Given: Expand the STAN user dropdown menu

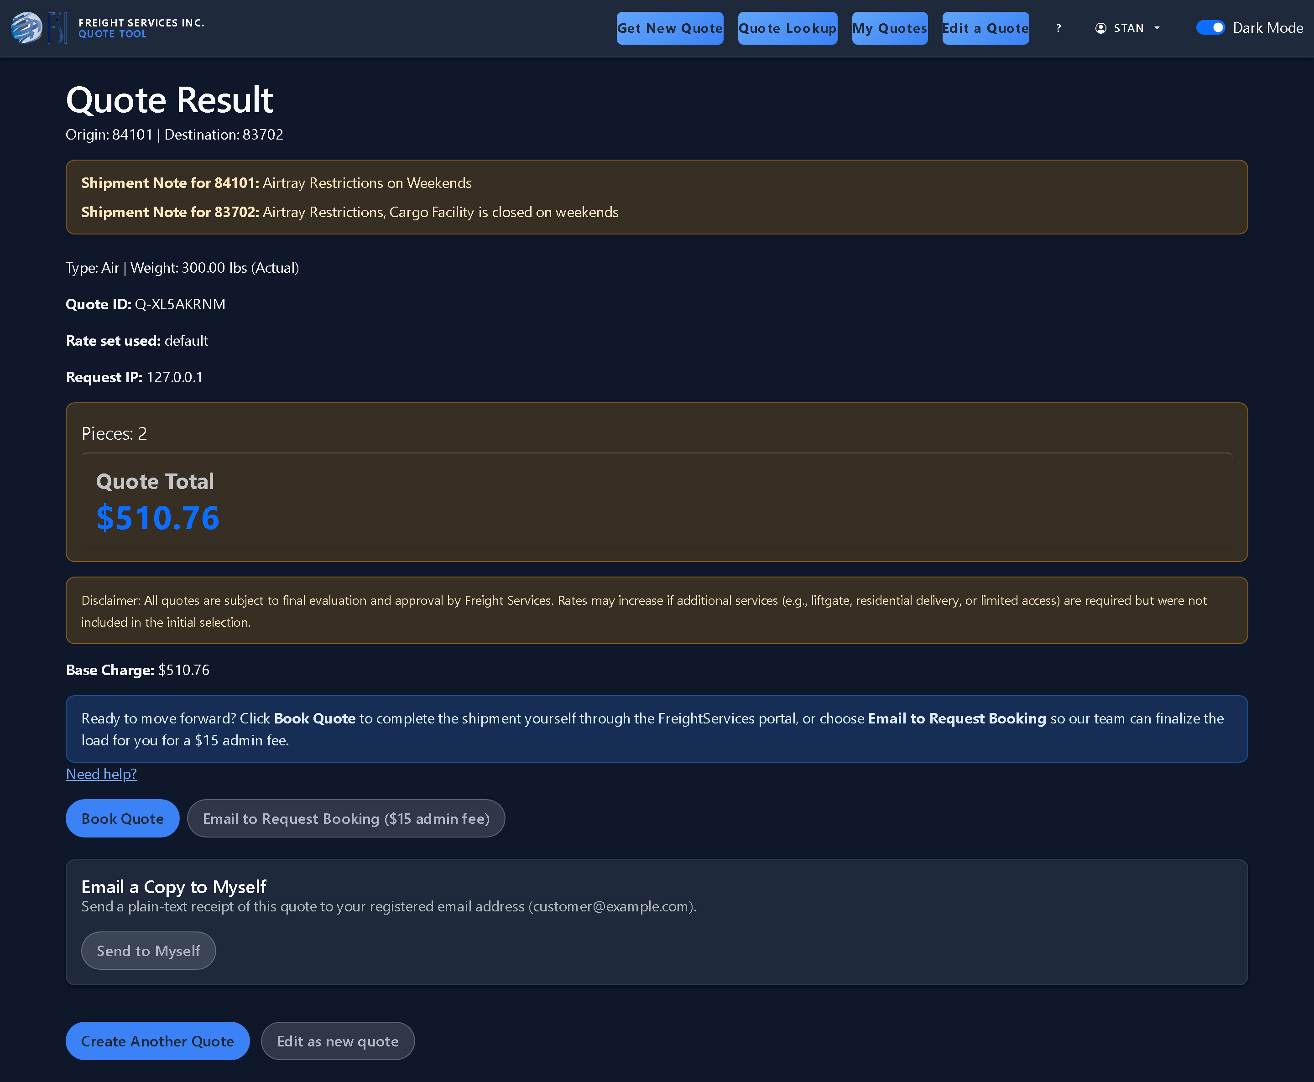Looking at the screenshot, I should (x=1128, y=28).
